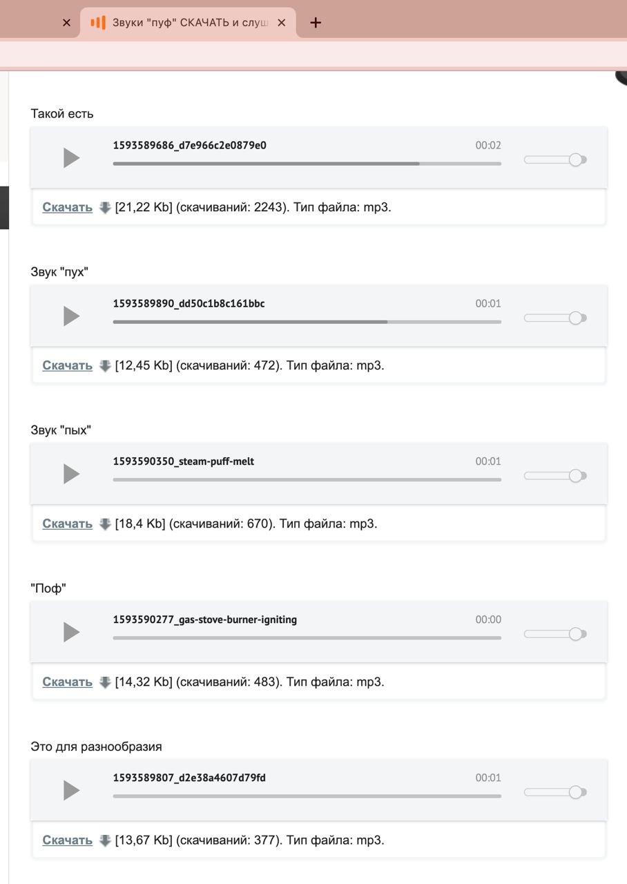Click download arrow icon for 13,67 Kb file
The width and height of the screenshot is (627, 884).
click(105, 840)
